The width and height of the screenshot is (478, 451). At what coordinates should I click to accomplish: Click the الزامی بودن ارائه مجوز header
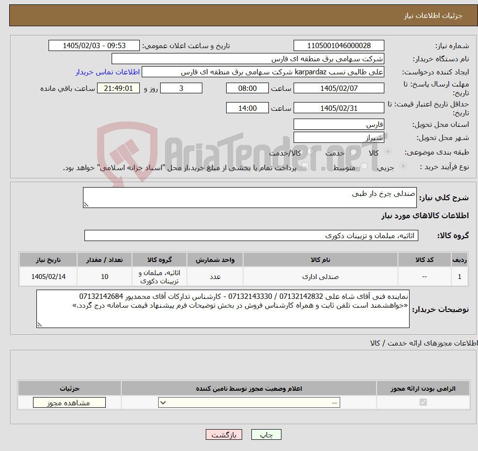coord(423,388)
